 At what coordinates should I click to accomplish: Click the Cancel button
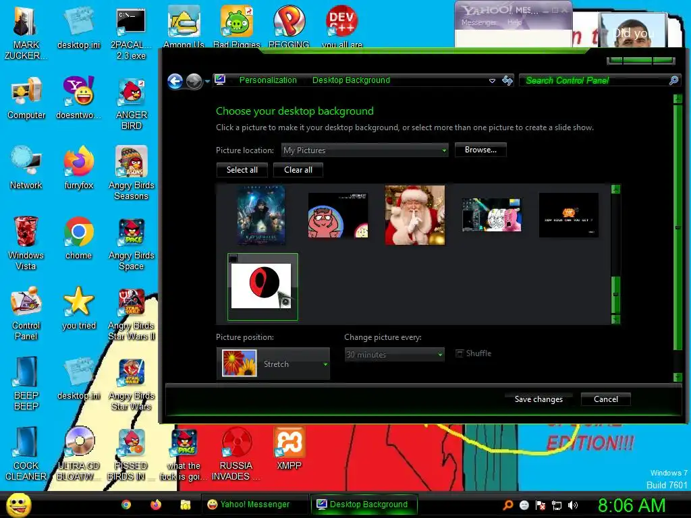605,399
